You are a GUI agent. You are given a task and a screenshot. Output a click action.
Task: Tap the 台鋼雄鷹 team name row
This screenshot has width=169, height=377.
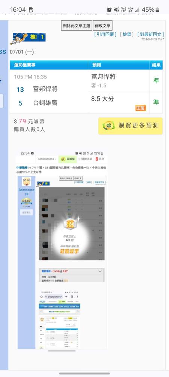(45, 103)
